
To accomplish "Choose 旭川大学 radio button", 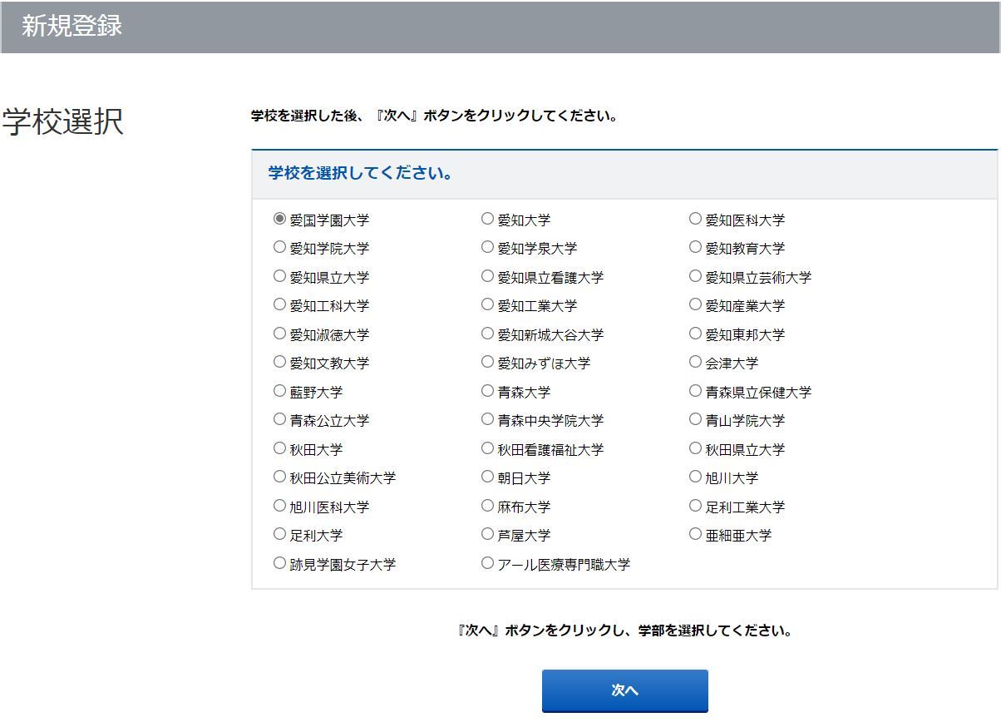I will (x=695, y=477).
